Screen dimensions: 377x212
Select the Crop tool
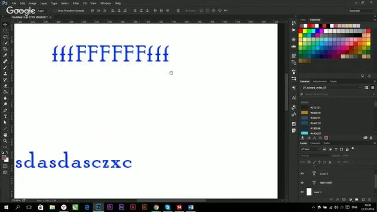[x=5, y=49]
